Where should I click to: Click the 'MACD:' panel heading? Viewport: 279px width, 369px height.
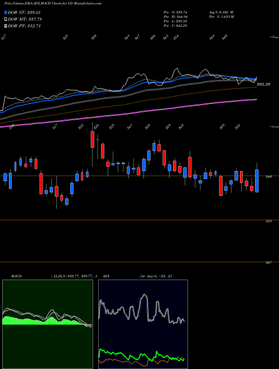pyautogui.click(x=17, y=276)
